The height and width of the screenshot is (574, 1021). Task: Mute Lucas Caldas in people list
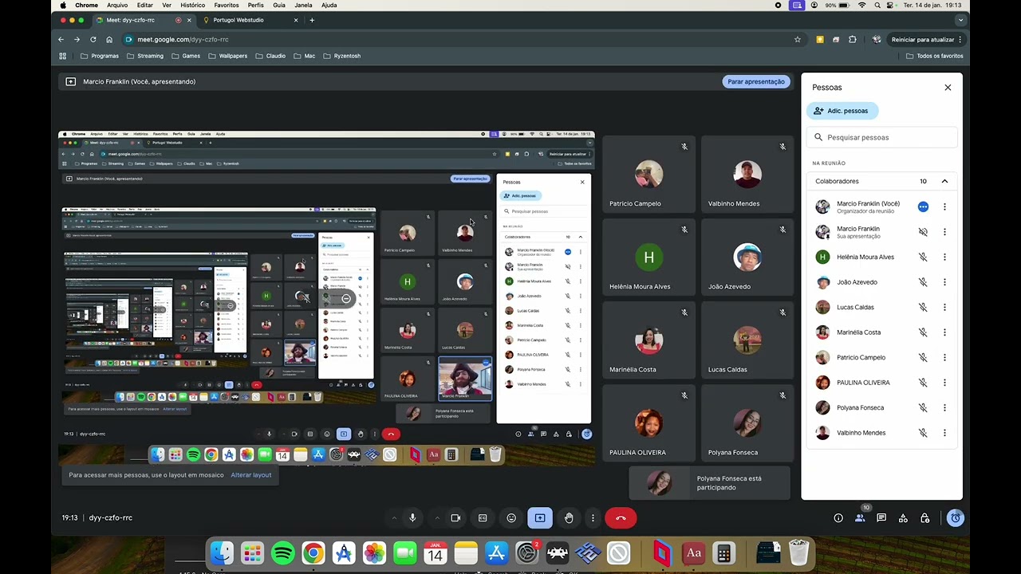click(x=923, y=307)
